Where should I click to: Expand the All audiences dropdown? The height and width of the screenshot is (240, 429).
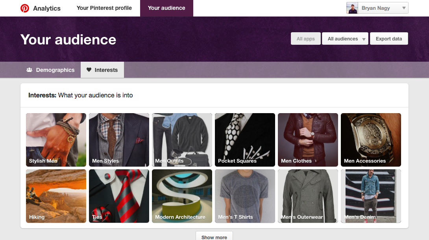[x=345, y=39]
